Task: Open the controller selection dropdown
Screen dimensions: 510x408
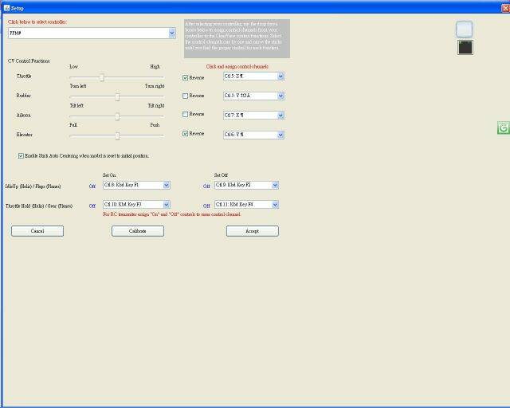Action: click(172, 33)
